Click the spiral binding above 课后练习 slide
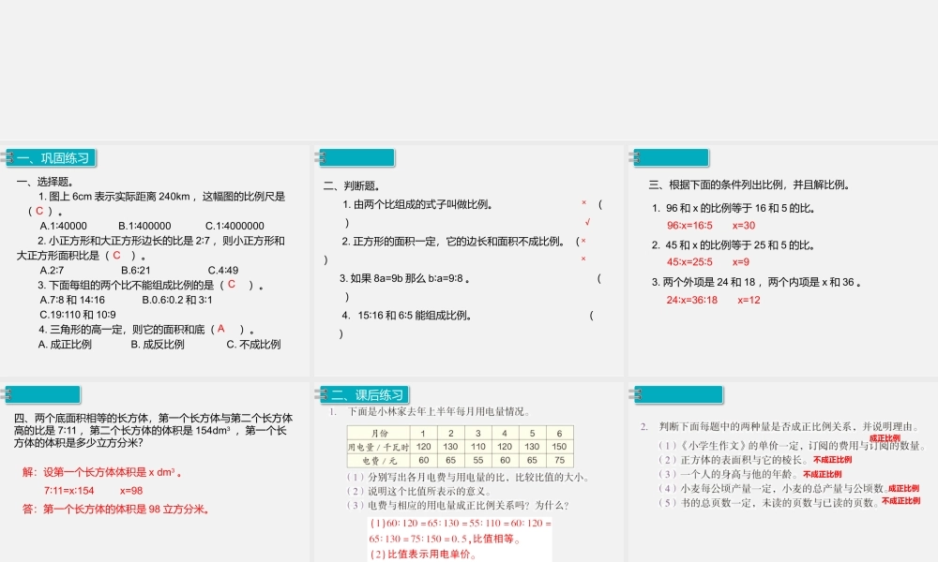 [323, 392]
